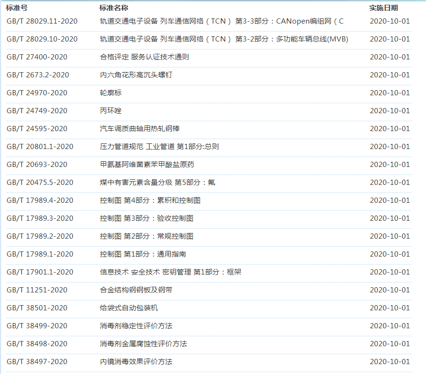Screen dimensions: 426x374
Task: Open 汽车调质曲轴用热轧钢棒 standard
Action: pos(140,129)
